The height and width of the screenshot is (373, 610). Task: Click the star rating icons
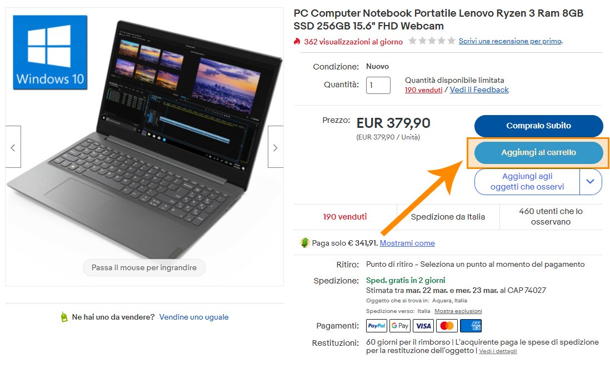pyautogui.click(x=432, y=41)
